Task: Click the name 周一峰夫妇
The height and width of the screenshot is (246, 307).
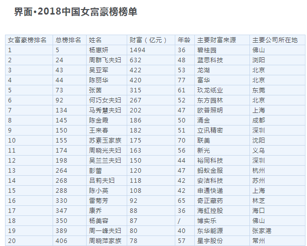Action: pos(105,230)
